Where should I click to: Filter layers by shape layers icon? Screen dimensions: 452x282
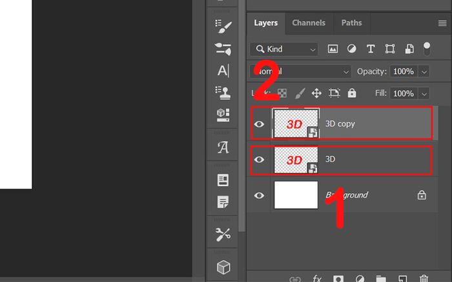click(x=390, y=49)
